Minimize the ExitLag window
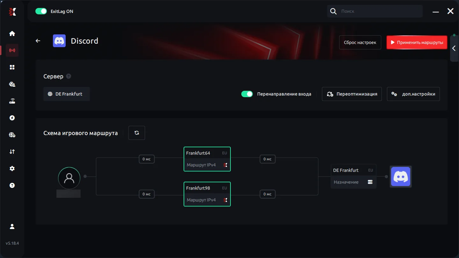Image resolution: width=459 pixels, height=258 pixels. pos(436,12)
